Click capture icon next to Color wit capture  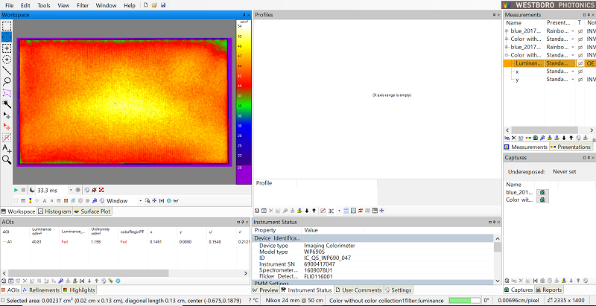542,200
